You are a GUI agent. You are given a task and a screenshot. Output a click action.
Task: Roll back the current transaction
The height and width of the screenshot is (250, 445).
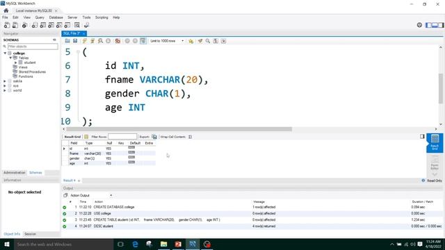click(x=135, y=41)
